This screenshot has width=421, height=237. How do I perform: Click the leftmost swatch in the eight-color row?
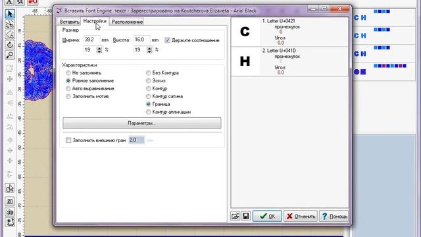click(x=376, y=66)
